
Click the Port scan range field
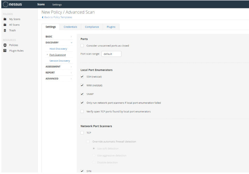point(111,54)
